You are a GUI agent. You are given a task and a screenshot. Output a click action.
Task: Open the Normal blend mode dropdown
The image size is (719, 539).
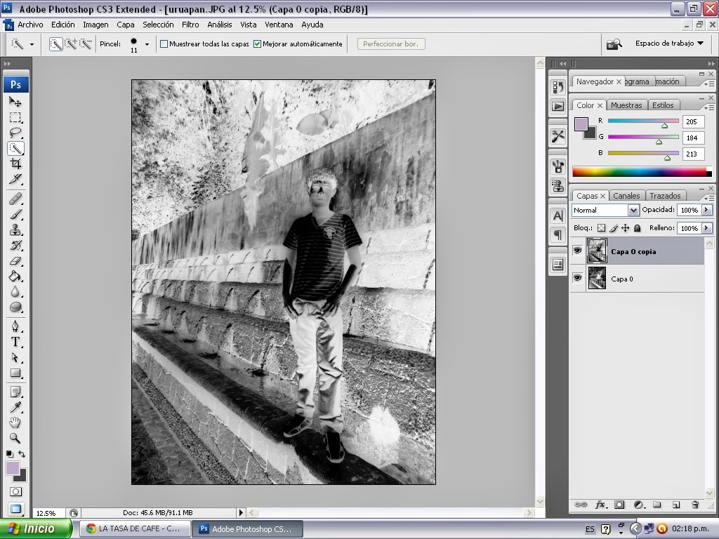[633, 210]
